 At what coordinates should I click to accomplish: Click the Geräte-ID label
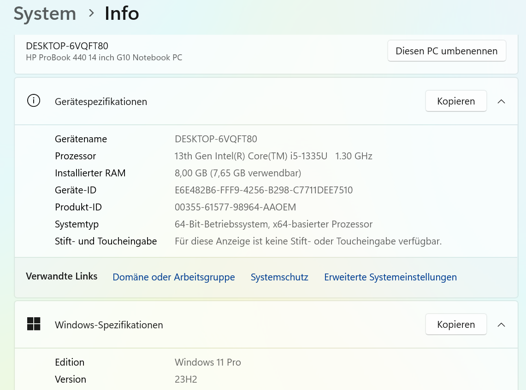pyautogui.click(x=76, y=190)
